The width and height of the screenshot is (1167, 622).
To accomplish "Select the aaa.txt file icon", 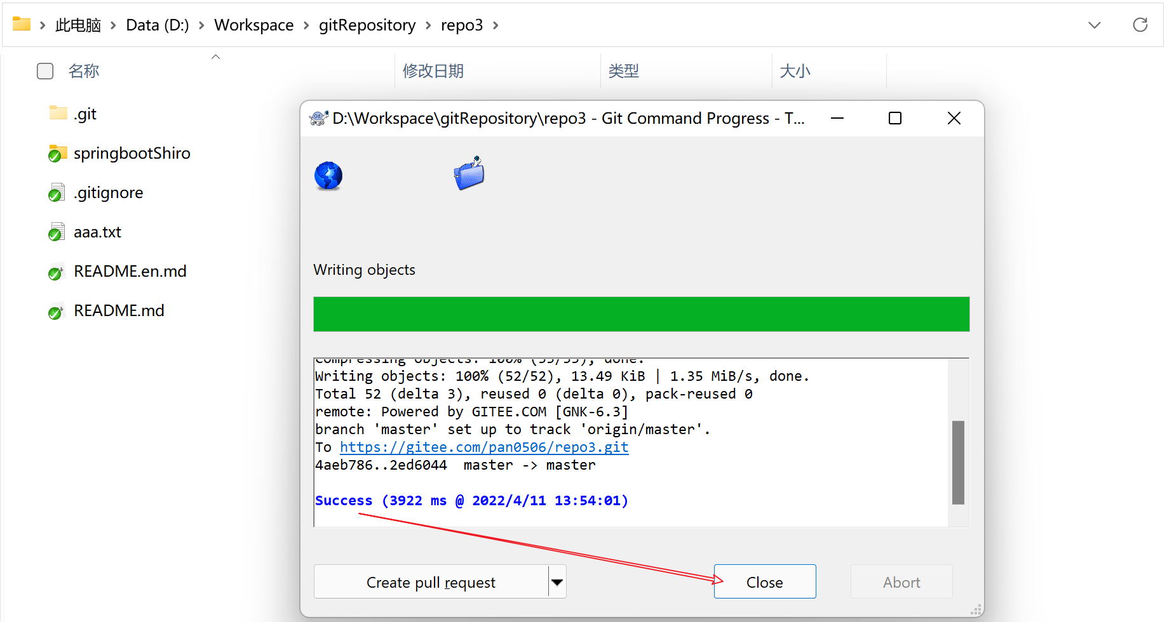I will click(57, 232).
